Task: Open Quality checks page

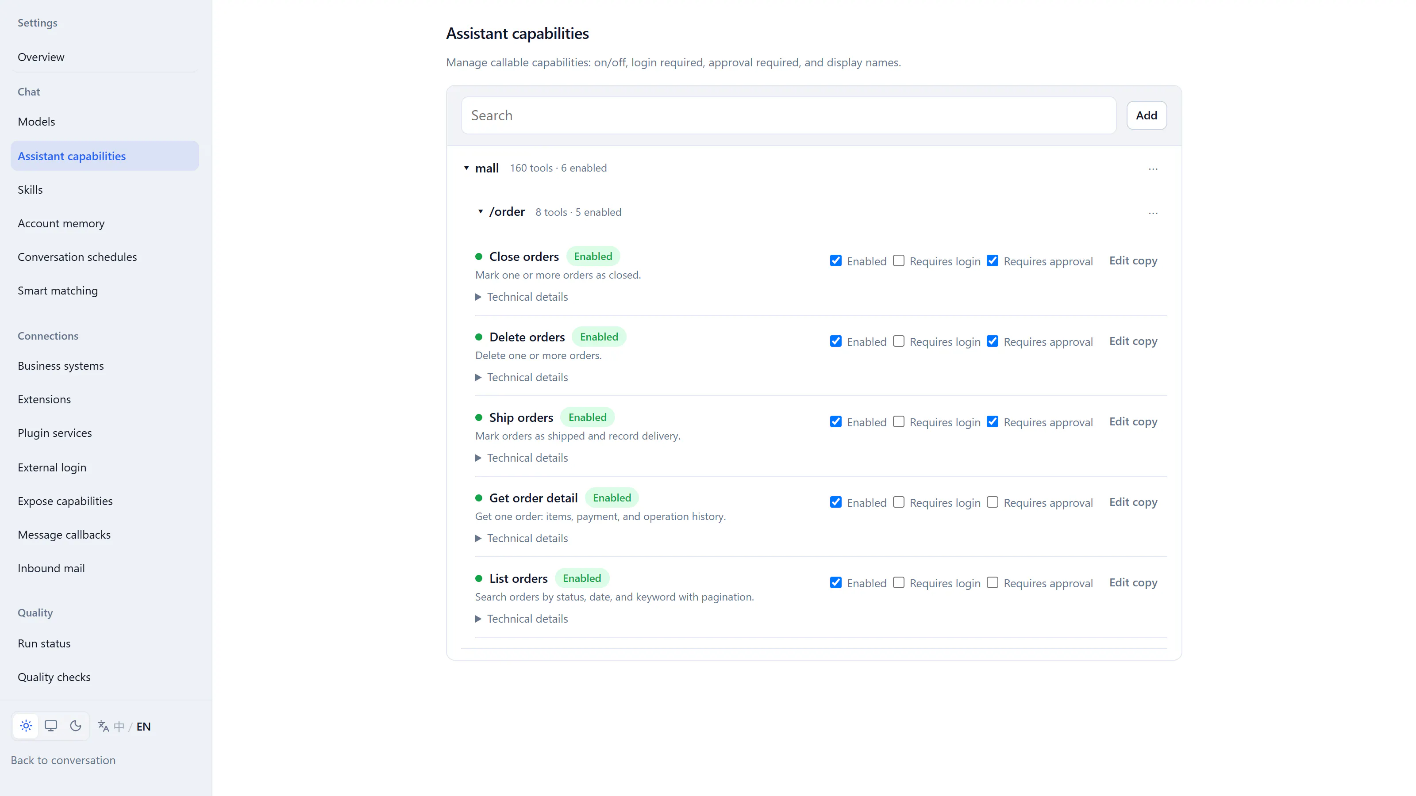Action: click(x=104, y=677)
